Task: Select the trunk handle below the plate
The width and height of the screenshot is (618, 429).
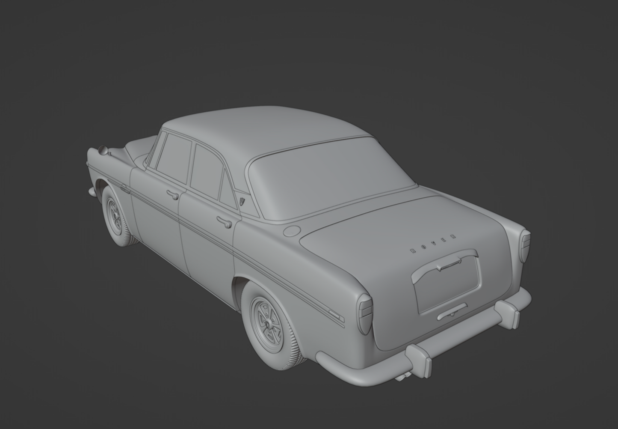Action: coord(452,312)
